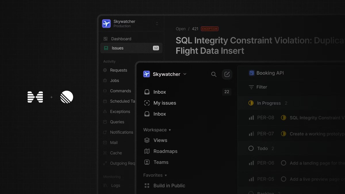Click priority bars icon for PER-08
Screen dimensions: 345x194
pos(251,118)
